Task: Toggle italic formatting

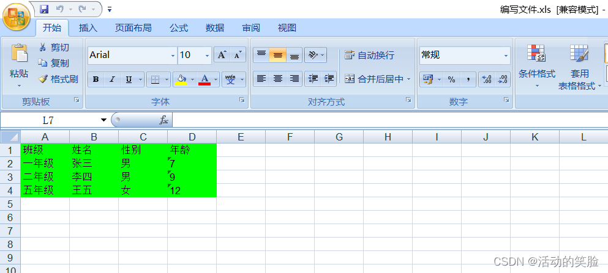Action: coord(112,79)
